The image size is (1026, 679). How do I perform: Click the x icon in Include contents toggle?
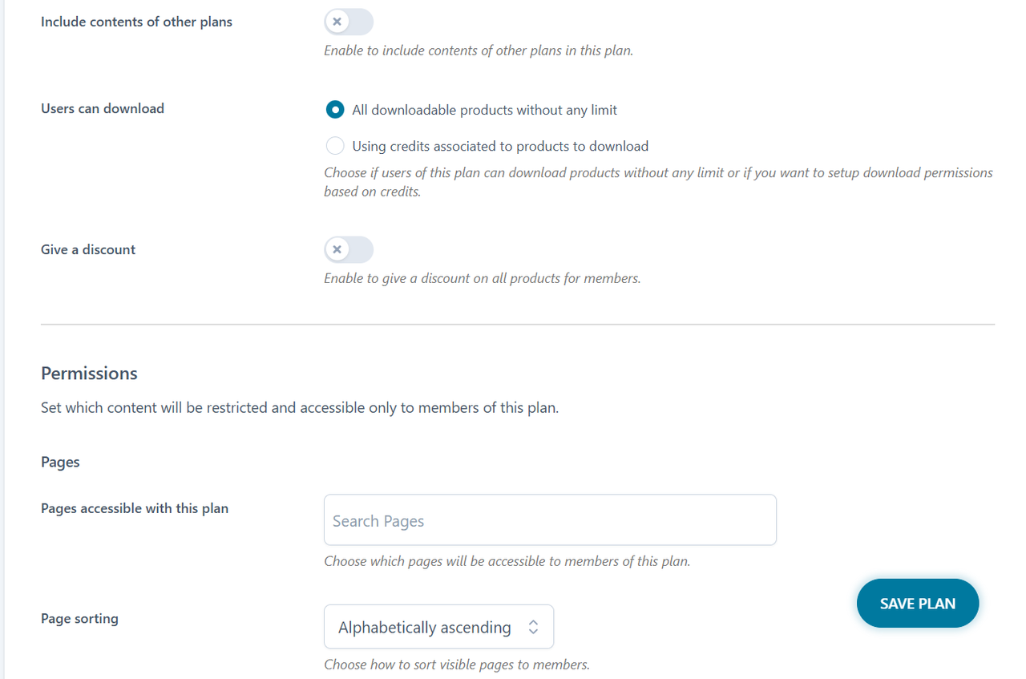pyautogui.click(x=337, y=22)
